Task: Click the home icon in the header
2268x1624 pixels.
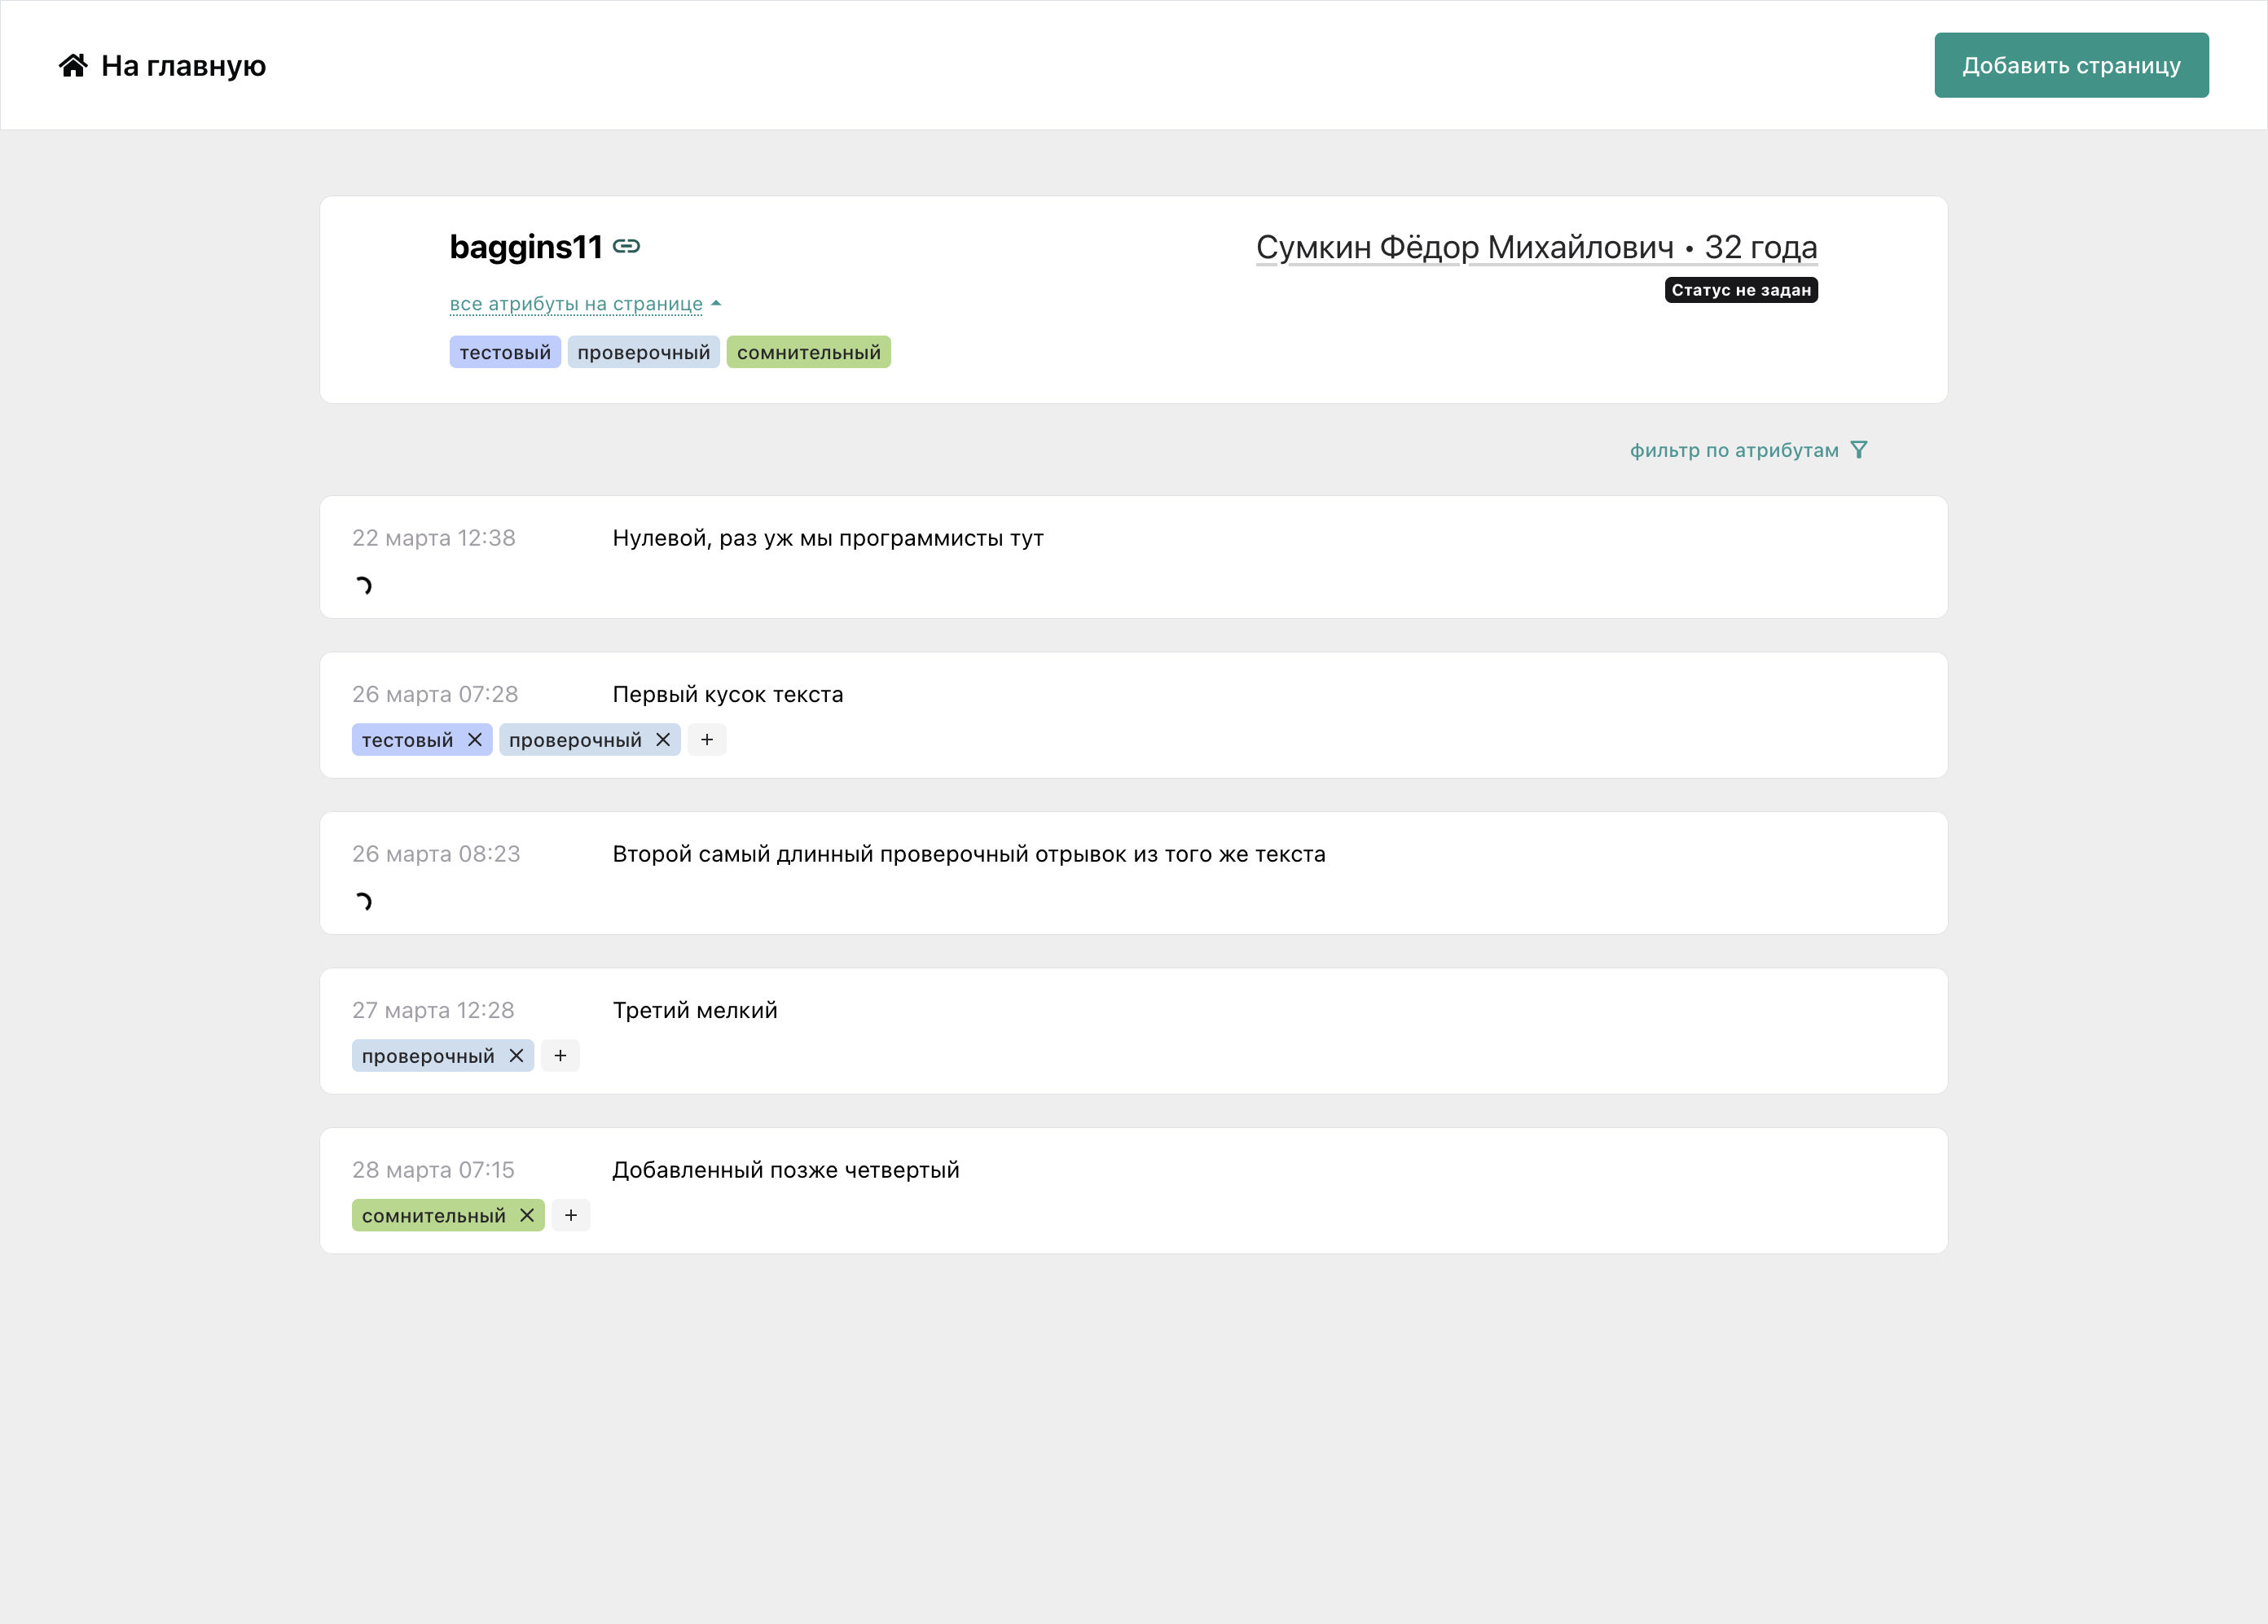Action: point(73,65)
